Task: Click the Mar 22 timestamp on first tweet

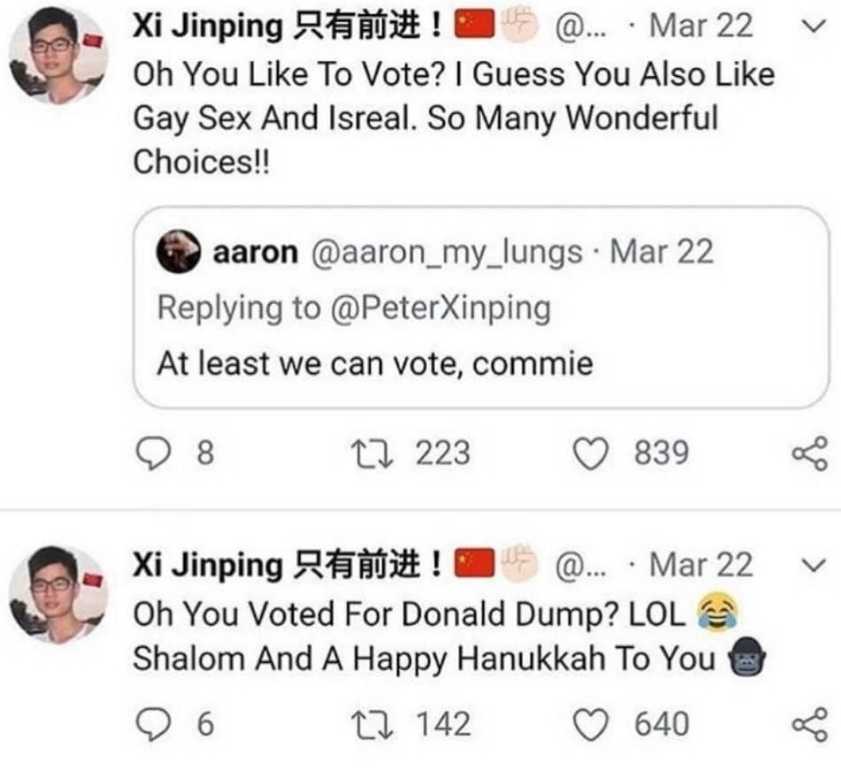Action: point(700,27)
